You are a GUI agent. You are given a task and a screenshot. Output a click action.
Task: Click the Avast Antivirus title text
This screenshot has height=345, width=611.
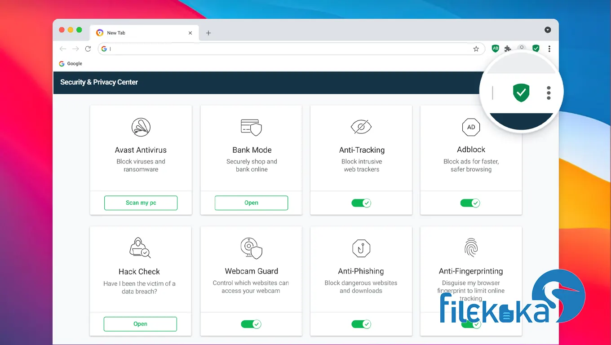click(141, 150)
